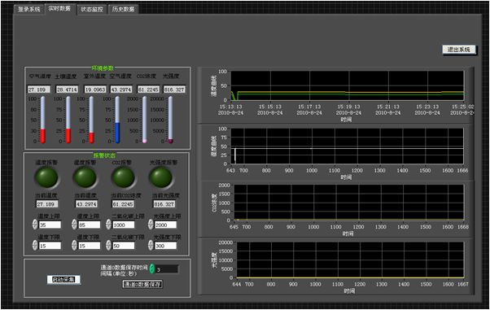Click the 室外温度 thermometer gauge
This screenshot has height=310, width=490.
(x=91, y=120)
